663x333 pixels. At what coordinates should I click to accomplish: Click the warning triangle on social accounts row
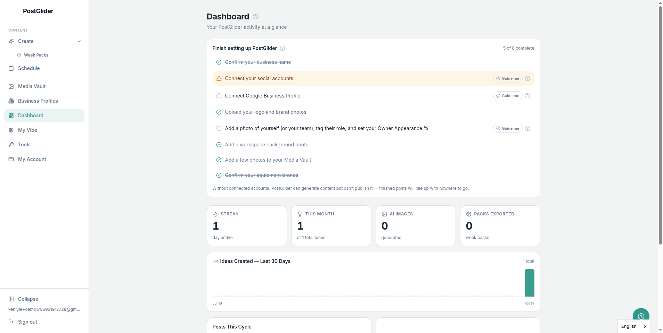pos(219,78)
